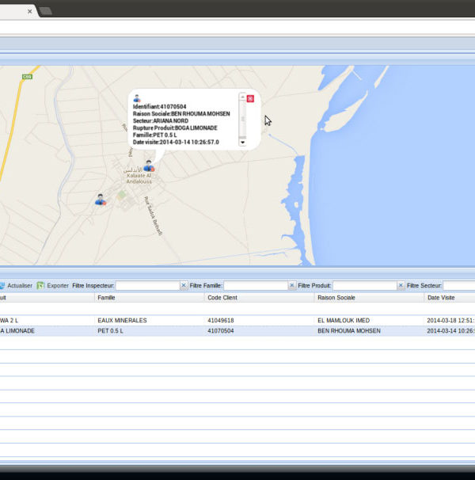Open new browser tab button
The width and height of the screenshot is (475, 480).
(x=45, y=11)
